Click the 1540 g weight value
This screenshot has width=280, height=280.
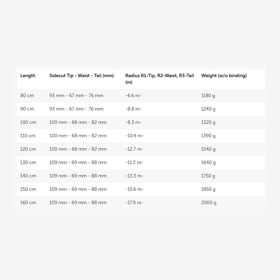point(208,149)
